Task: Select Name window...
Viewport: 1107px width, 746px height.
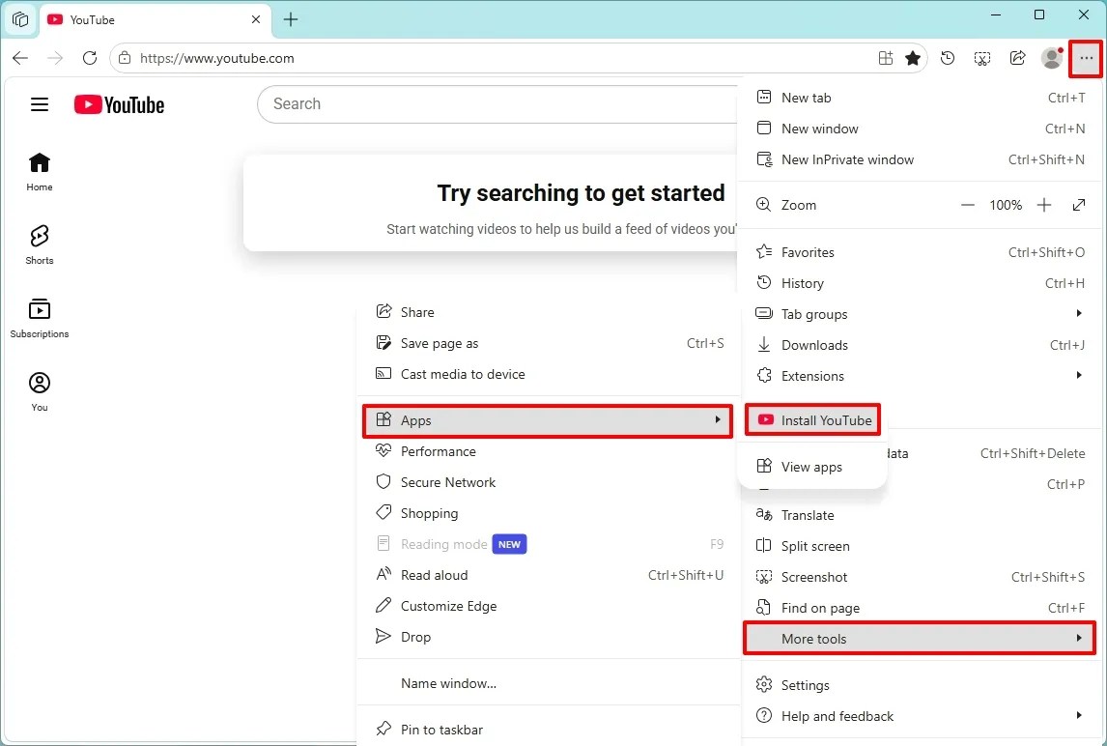Action: [x=548, y=683]
